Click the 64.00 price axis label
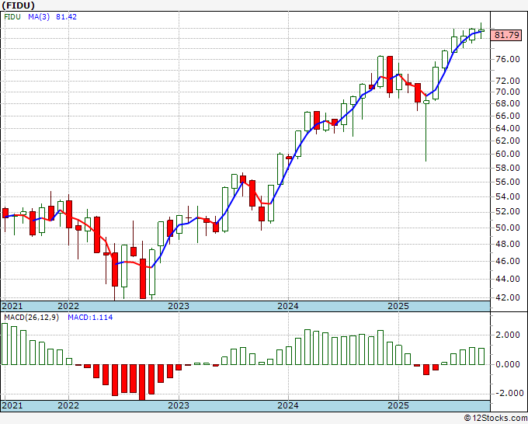This screenshot has height=424, width=528. (x=508, y=128)
